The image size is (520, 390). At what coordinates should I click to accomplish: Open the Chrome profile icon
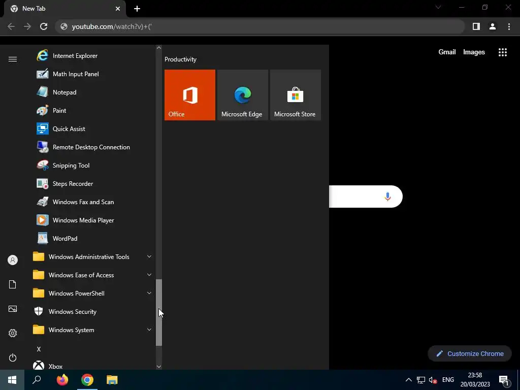click(x=493, y=26)
